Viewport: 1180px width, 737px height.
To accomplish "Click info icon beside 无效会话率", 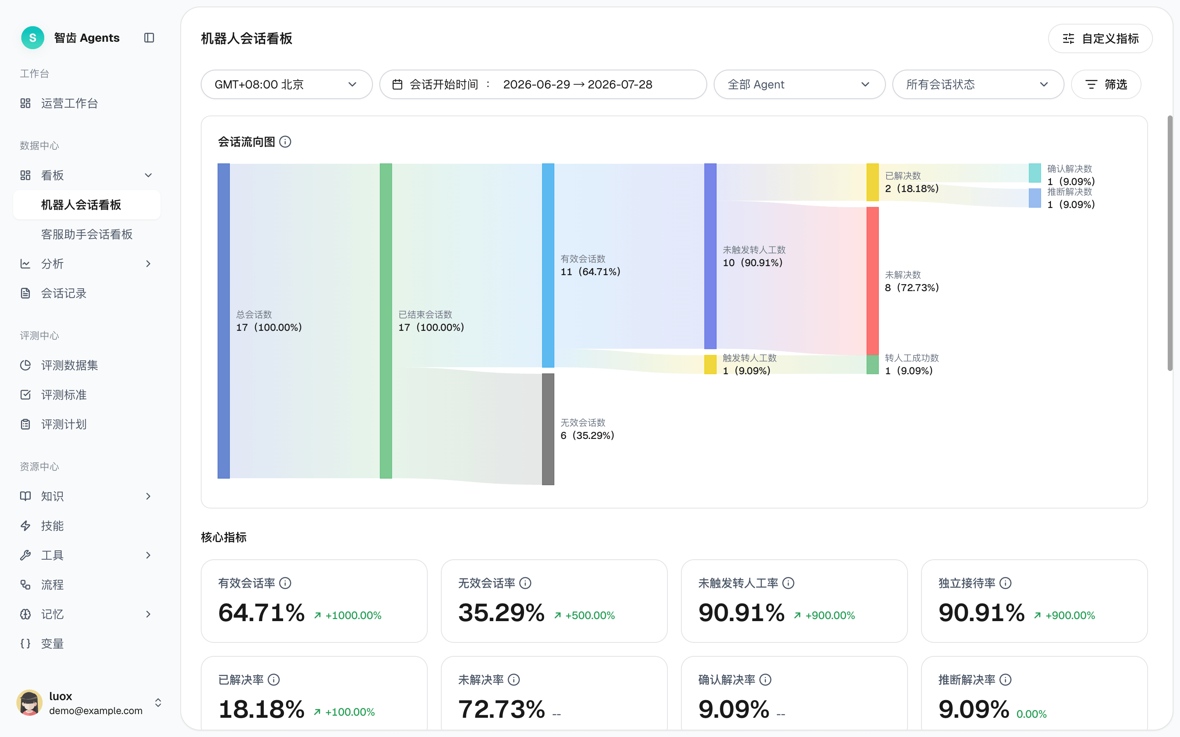I will coord(525,583).
